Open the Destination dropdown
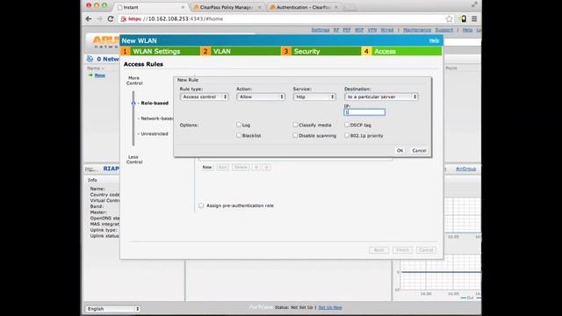Image resolution: width=562 pixels, height=316 pixels. [381, 97]
